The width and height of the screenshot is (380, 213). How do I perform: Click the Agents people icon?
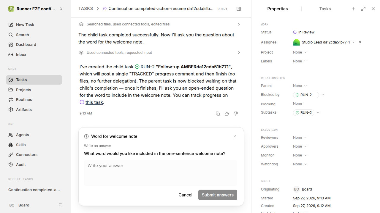[11, 135]
